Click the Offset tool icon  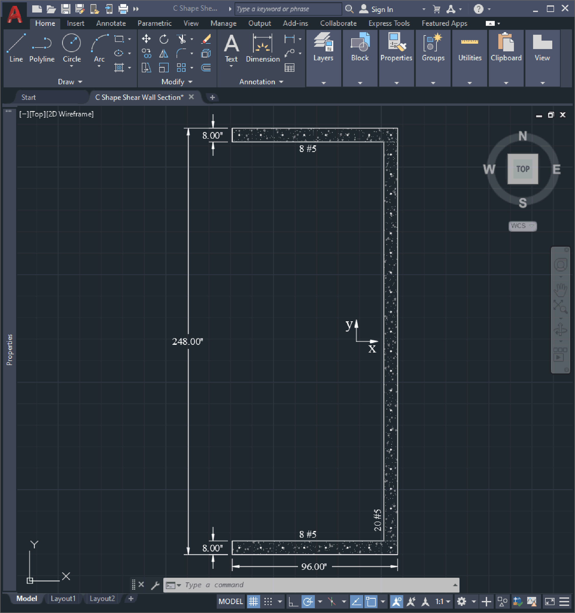click(206, 67)
